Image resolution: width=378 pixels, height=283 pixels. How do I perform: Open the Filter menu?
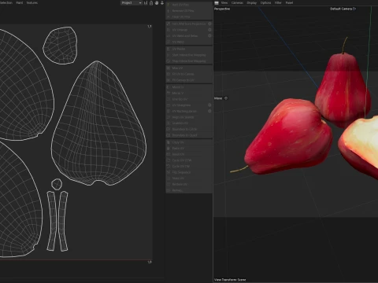[278, 3]
